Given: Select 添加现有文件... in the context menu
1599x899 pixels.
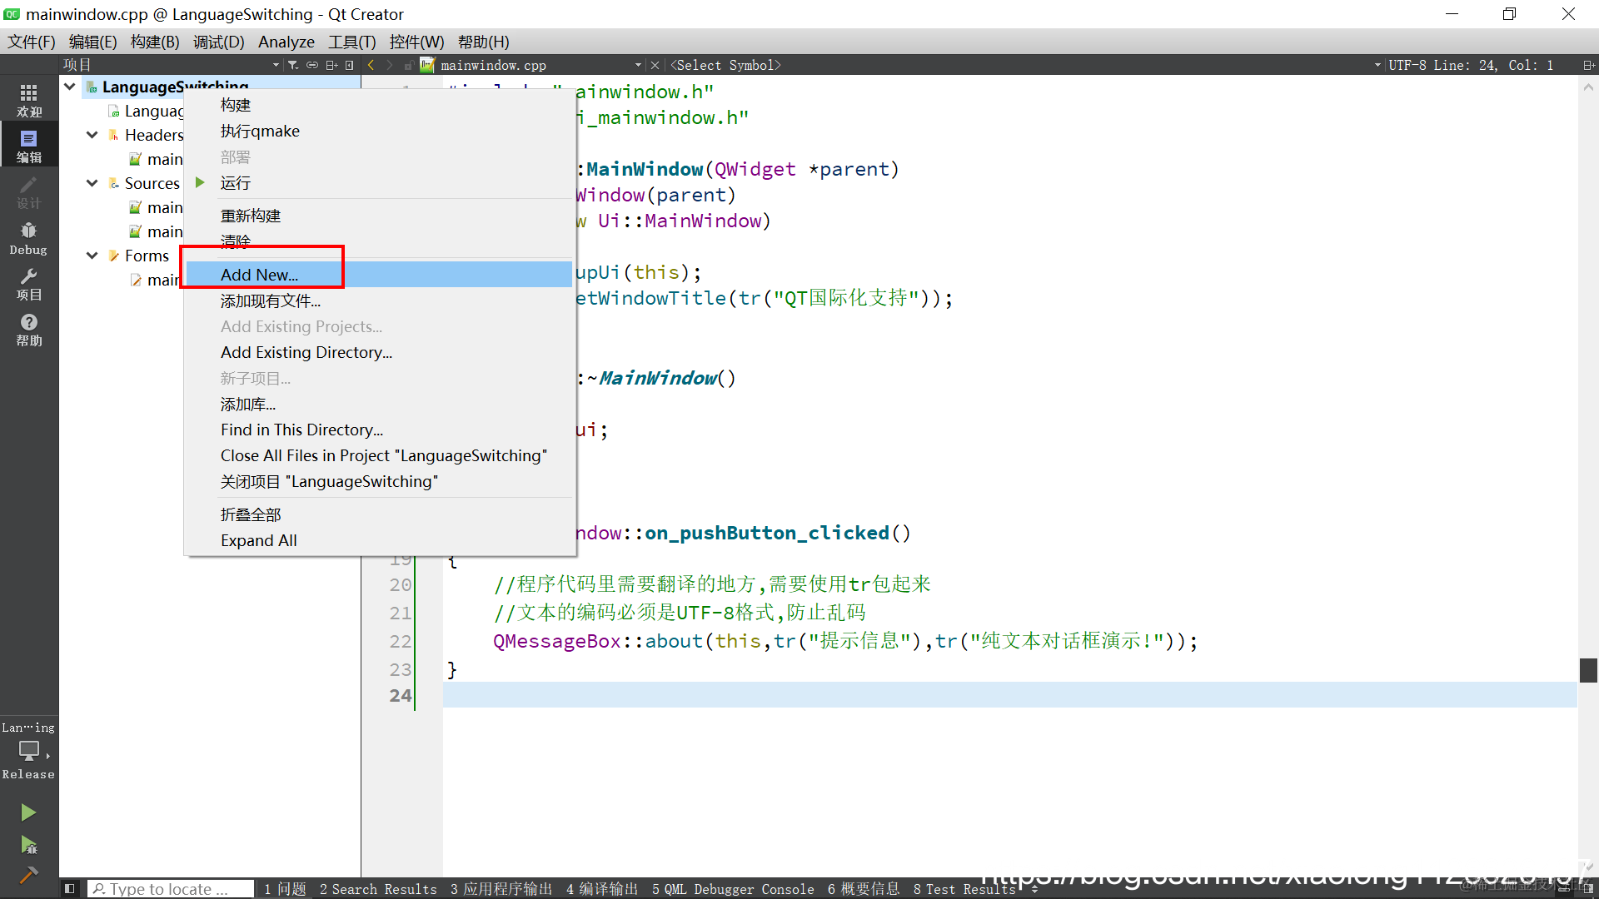Looking at the screenshot, I should tap(380, 300).
